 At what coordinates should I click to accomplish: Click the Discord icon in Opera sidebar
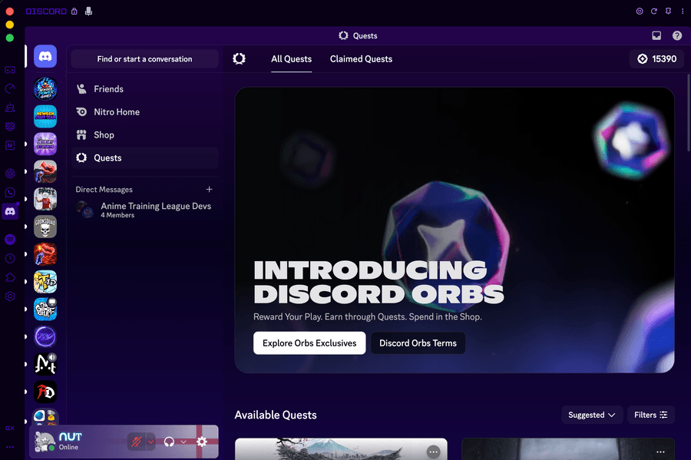[10, 211]
